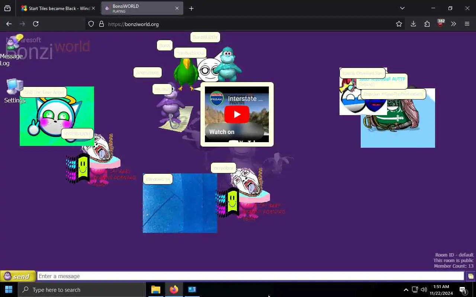Click the Saudi ArabiaBall AUTTP name tag
The image size is (476, 297).
click(x=382, y=81)
